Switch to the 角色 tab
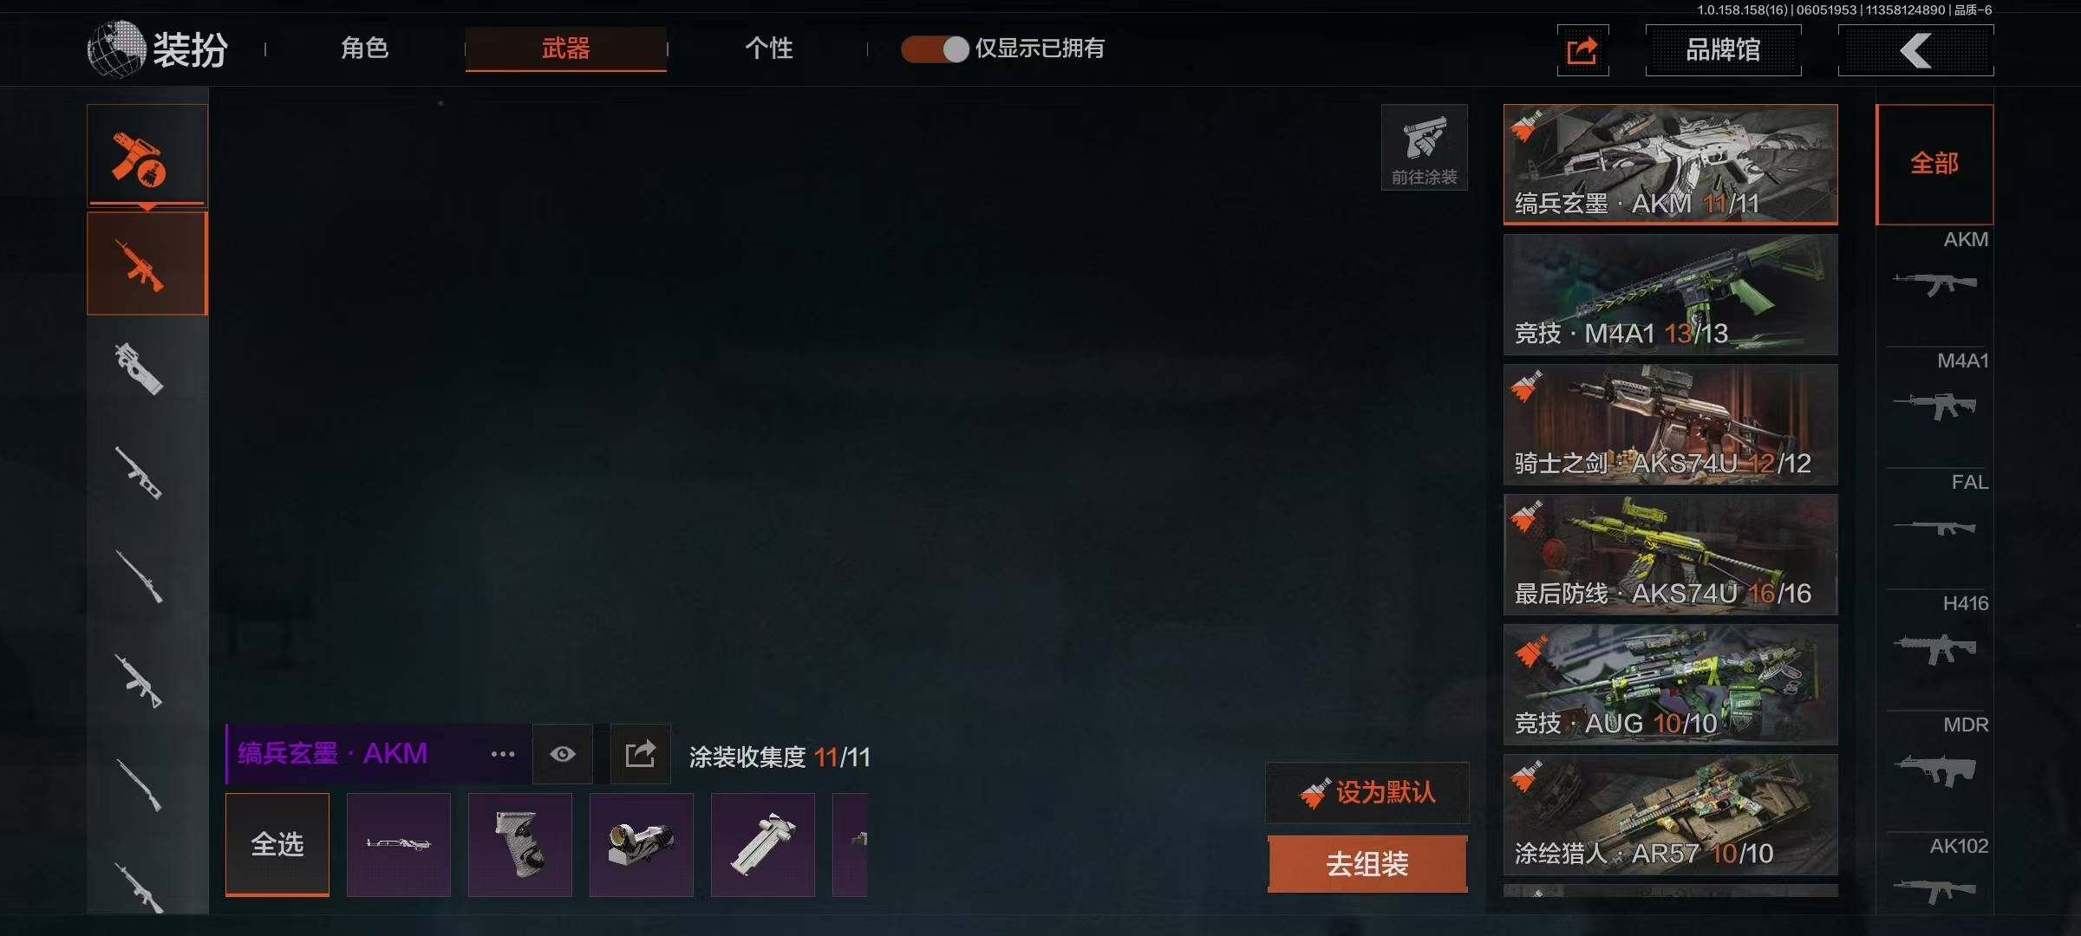Screen dimensions: 2081x936 [365, 49]
